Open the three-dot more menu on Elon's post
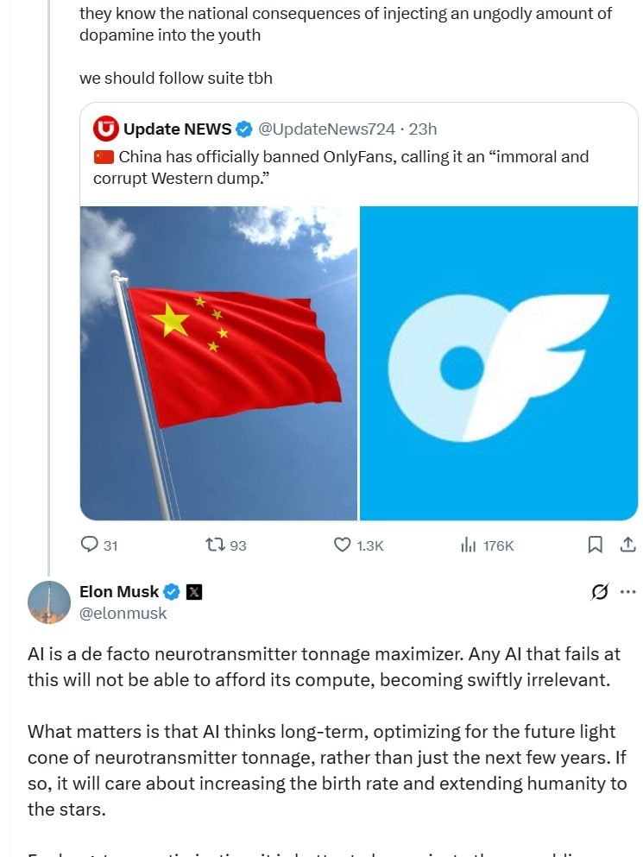Screen dimensions: 643x857 [627, 591]
